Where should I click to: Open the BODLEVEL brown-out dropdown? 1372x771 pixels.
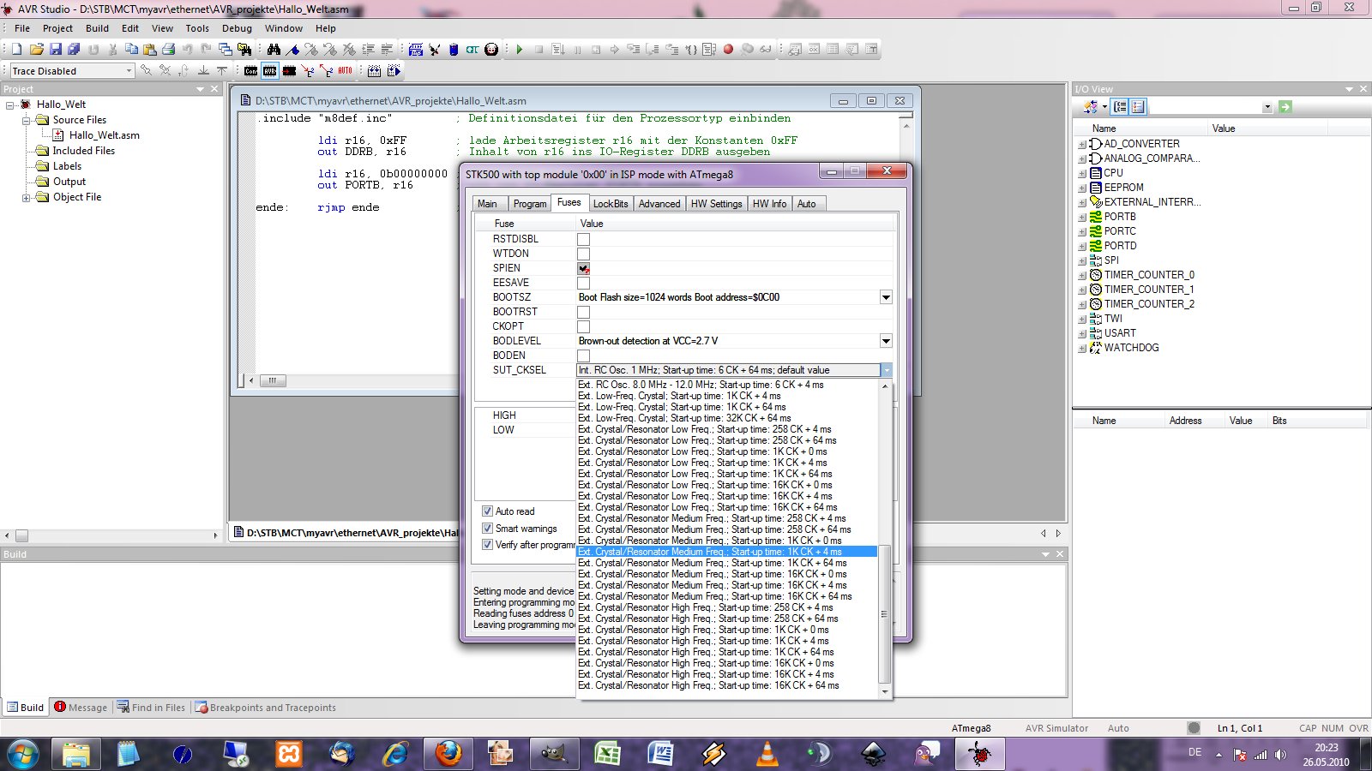[x=886, y=341]
